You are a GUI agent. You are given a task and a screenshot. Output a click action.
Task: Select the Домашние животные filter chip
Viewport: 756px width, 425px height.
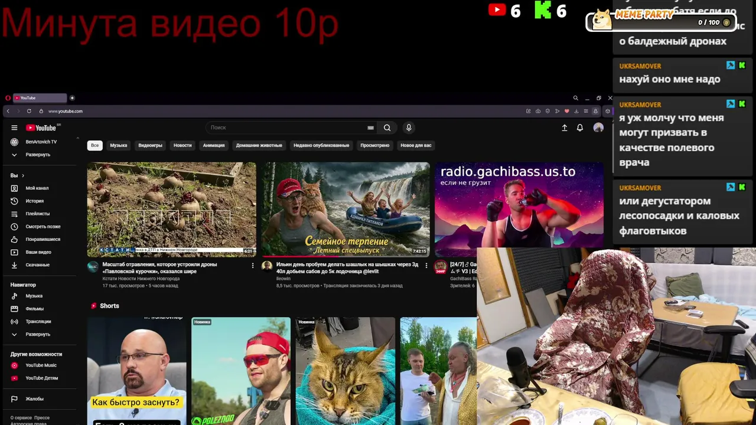tap(259, 145)
